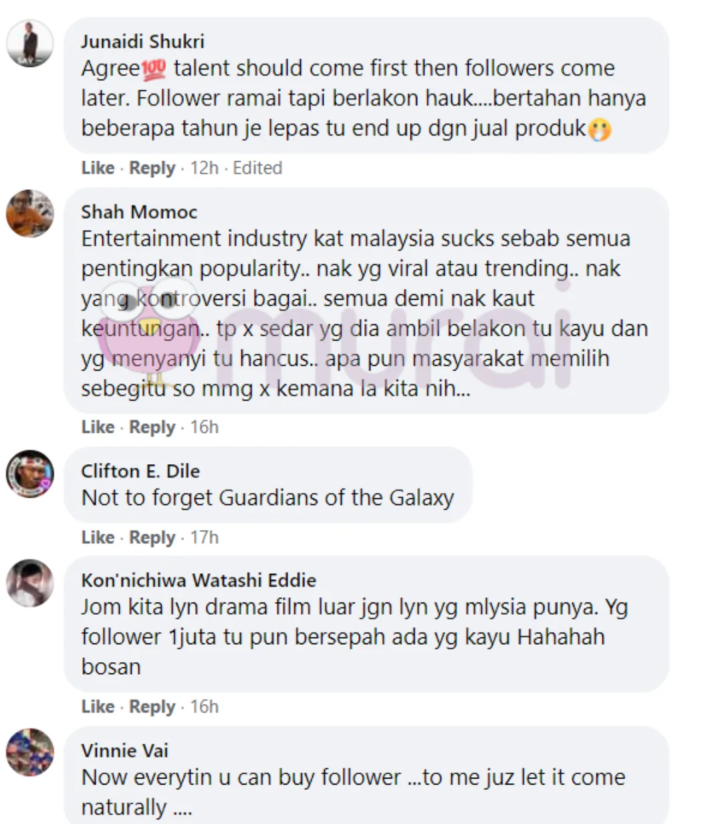Like Shah Momoc's comment
This screenshot has height=824, width=722.
coord(98,427)
